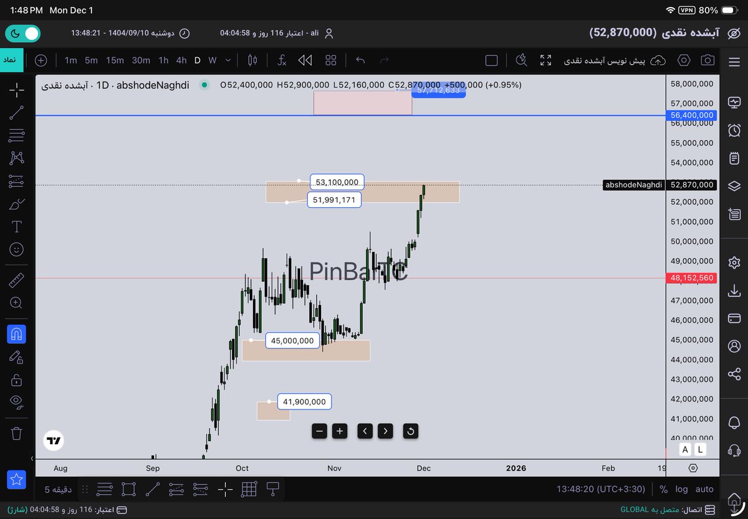Activate the zoom-in magnifier tool on left
This screenshot has height=519, width=748.
click(17, 303)
